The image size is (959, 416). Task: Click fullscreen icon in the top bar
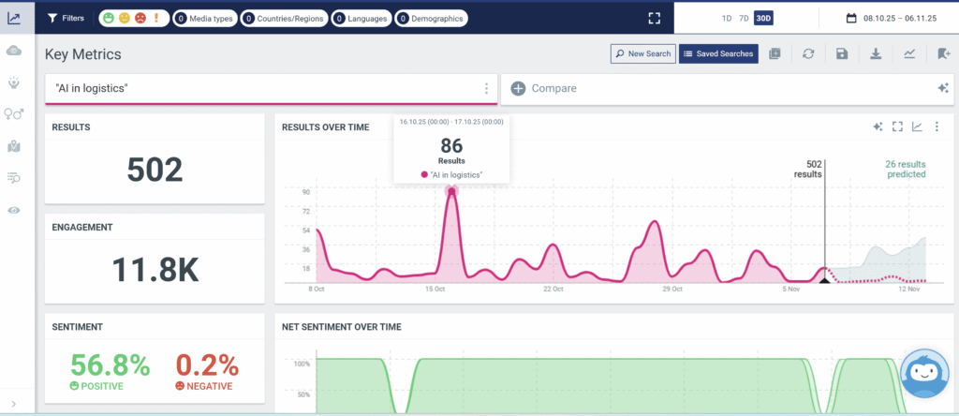coord(655,18)
